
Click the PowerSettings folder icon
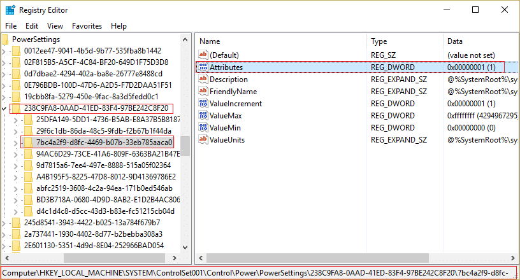tap(5, 39)
